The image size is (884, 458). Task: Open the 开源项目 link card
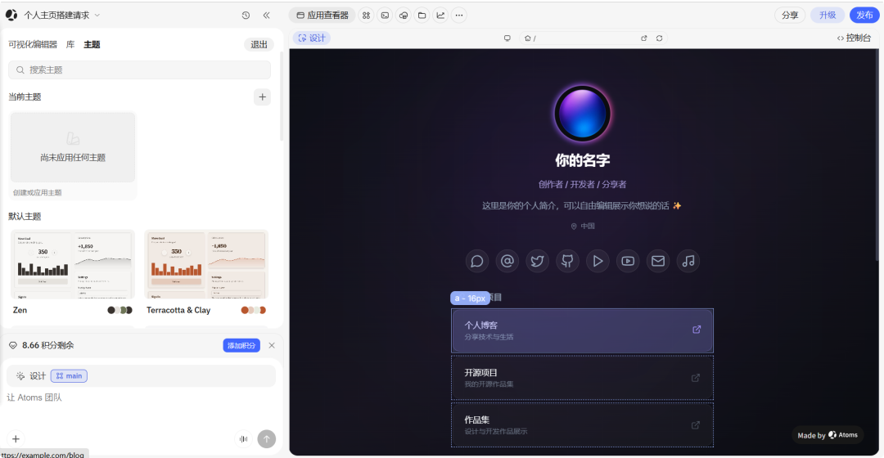click(x=583, y=378)
